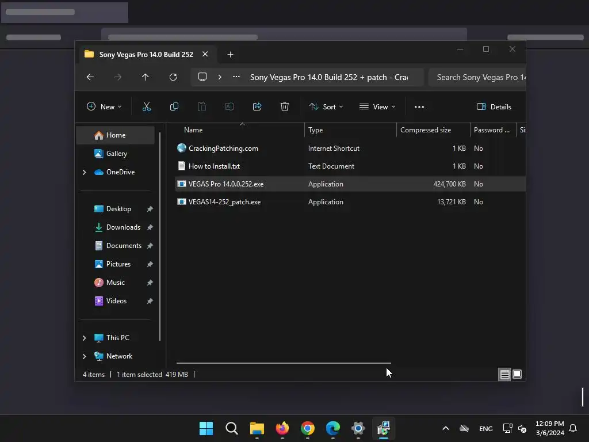Add a new File Explorer tab

pyautogui.click(x=230, y=55)
